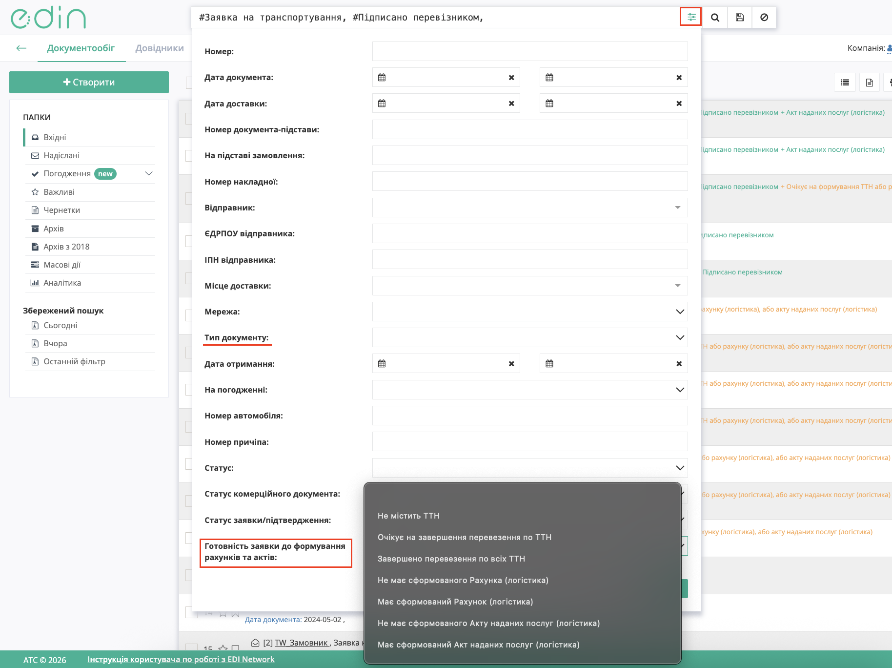Image resolution: width=892 pixels, height=668 pixels.
Task: Open calendar for first Дата документа field
Action: pyautogui.click(x=382, y=77)
